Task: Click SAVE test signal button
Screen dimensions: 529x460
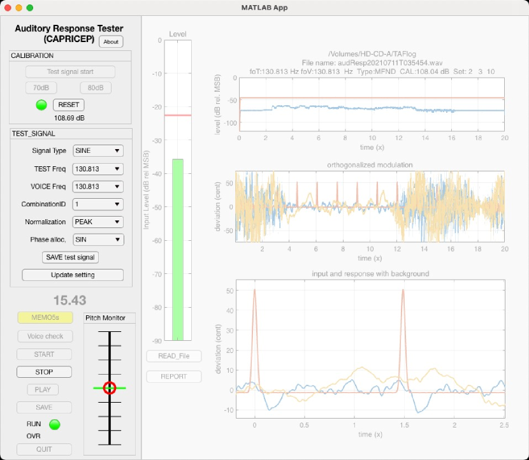Action: [x=70, y=257]
